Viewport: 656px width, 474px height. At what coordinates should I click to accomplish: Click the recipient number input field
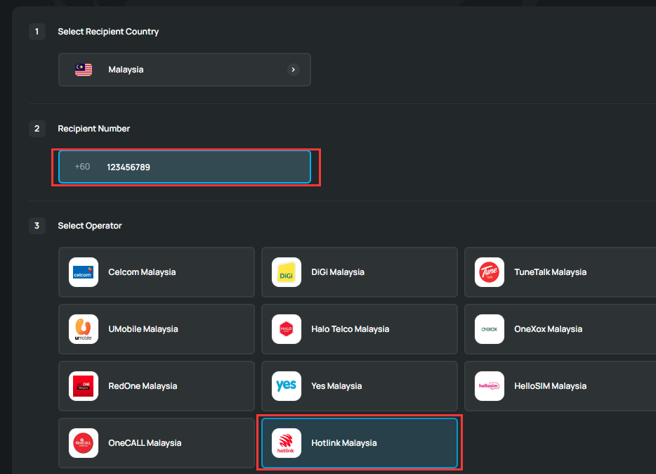[204, 167]
